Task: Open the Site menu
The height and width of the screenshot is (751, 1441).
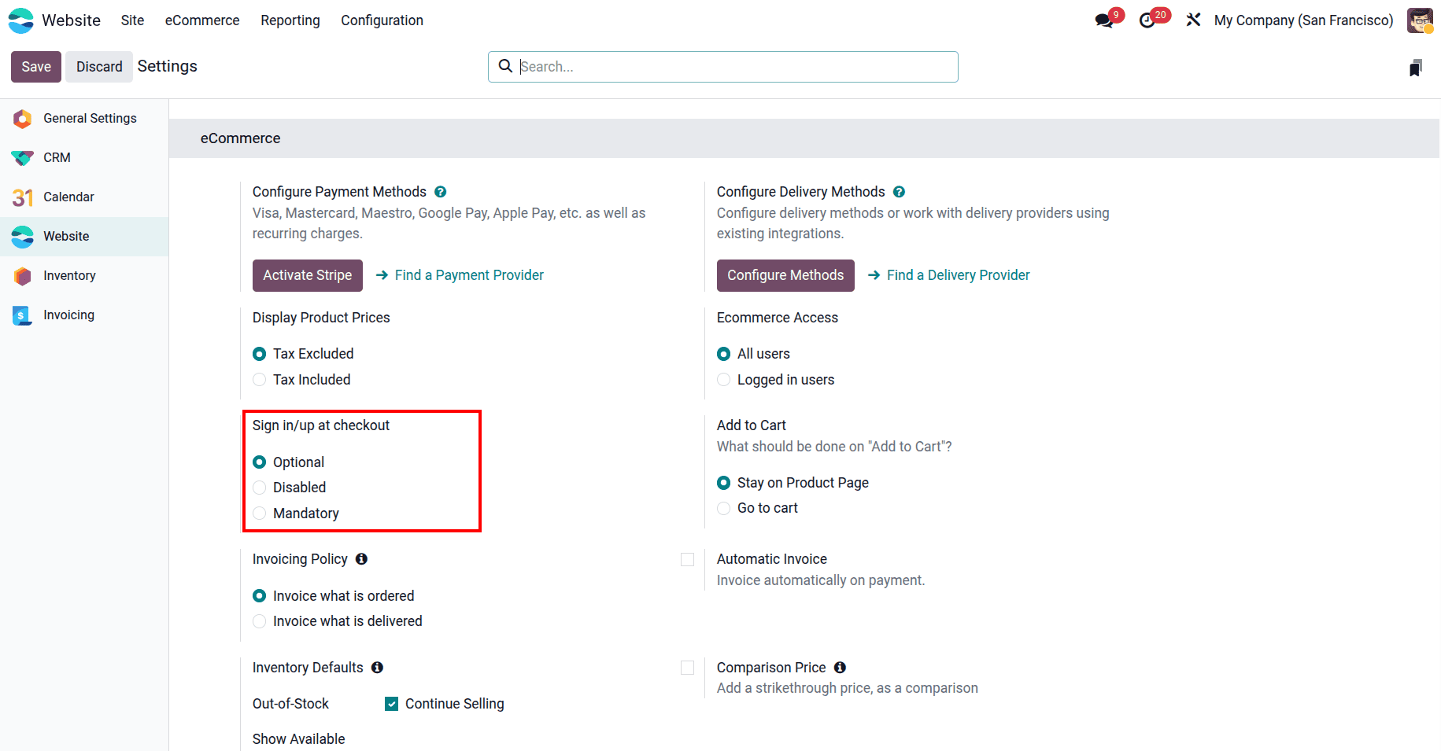Action: 132,20
